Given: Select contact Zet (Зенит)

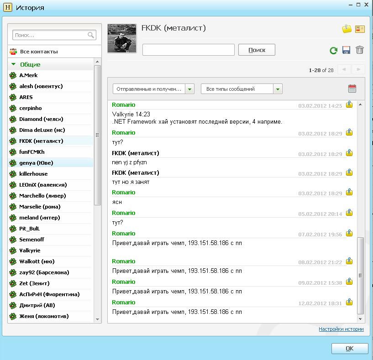Looking at the screenshot, I should click(50, 283).
